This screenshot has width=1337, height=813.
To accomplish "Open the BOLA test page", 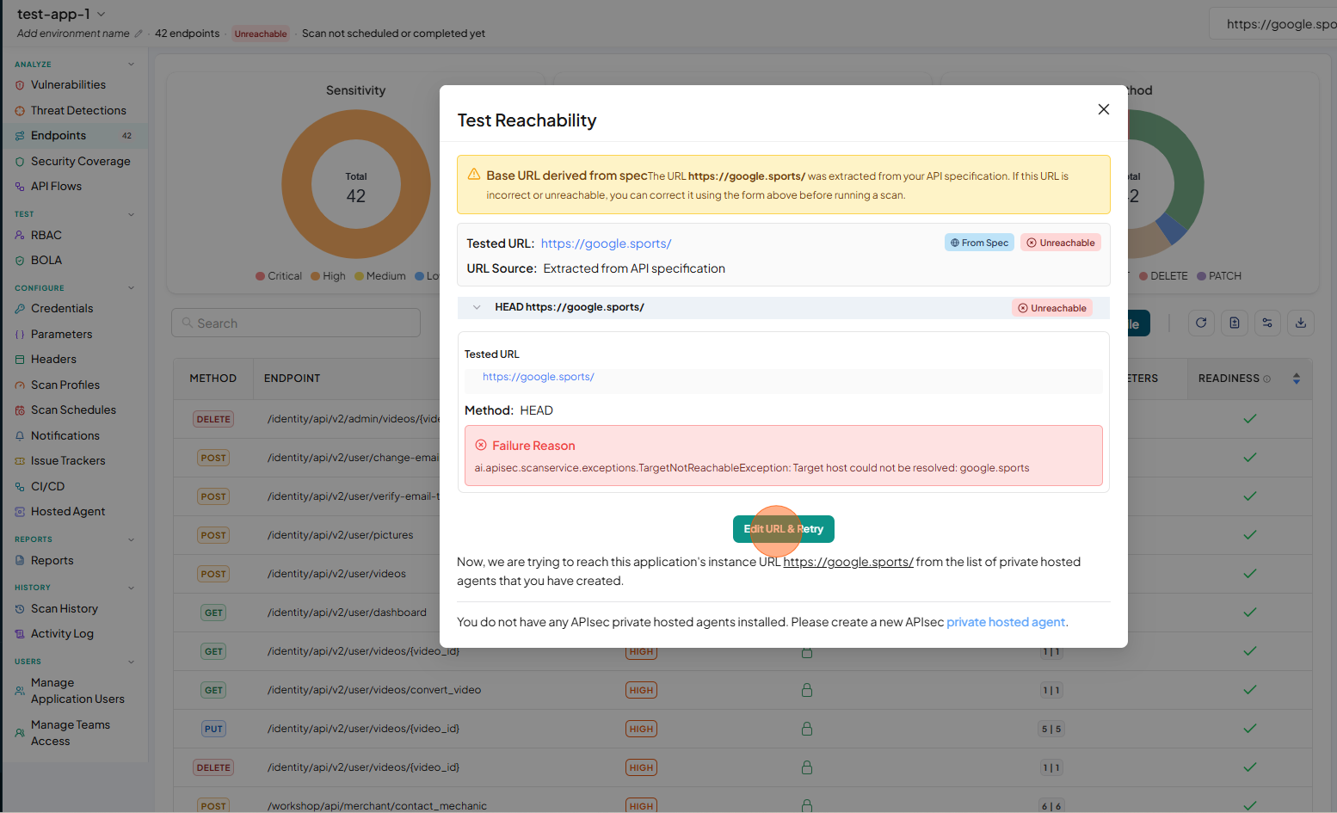I will [46, 260].
